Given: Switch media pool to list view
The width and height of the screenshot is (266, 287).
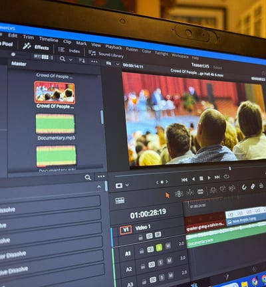Looking at the screenshot, I should point(52,58).
